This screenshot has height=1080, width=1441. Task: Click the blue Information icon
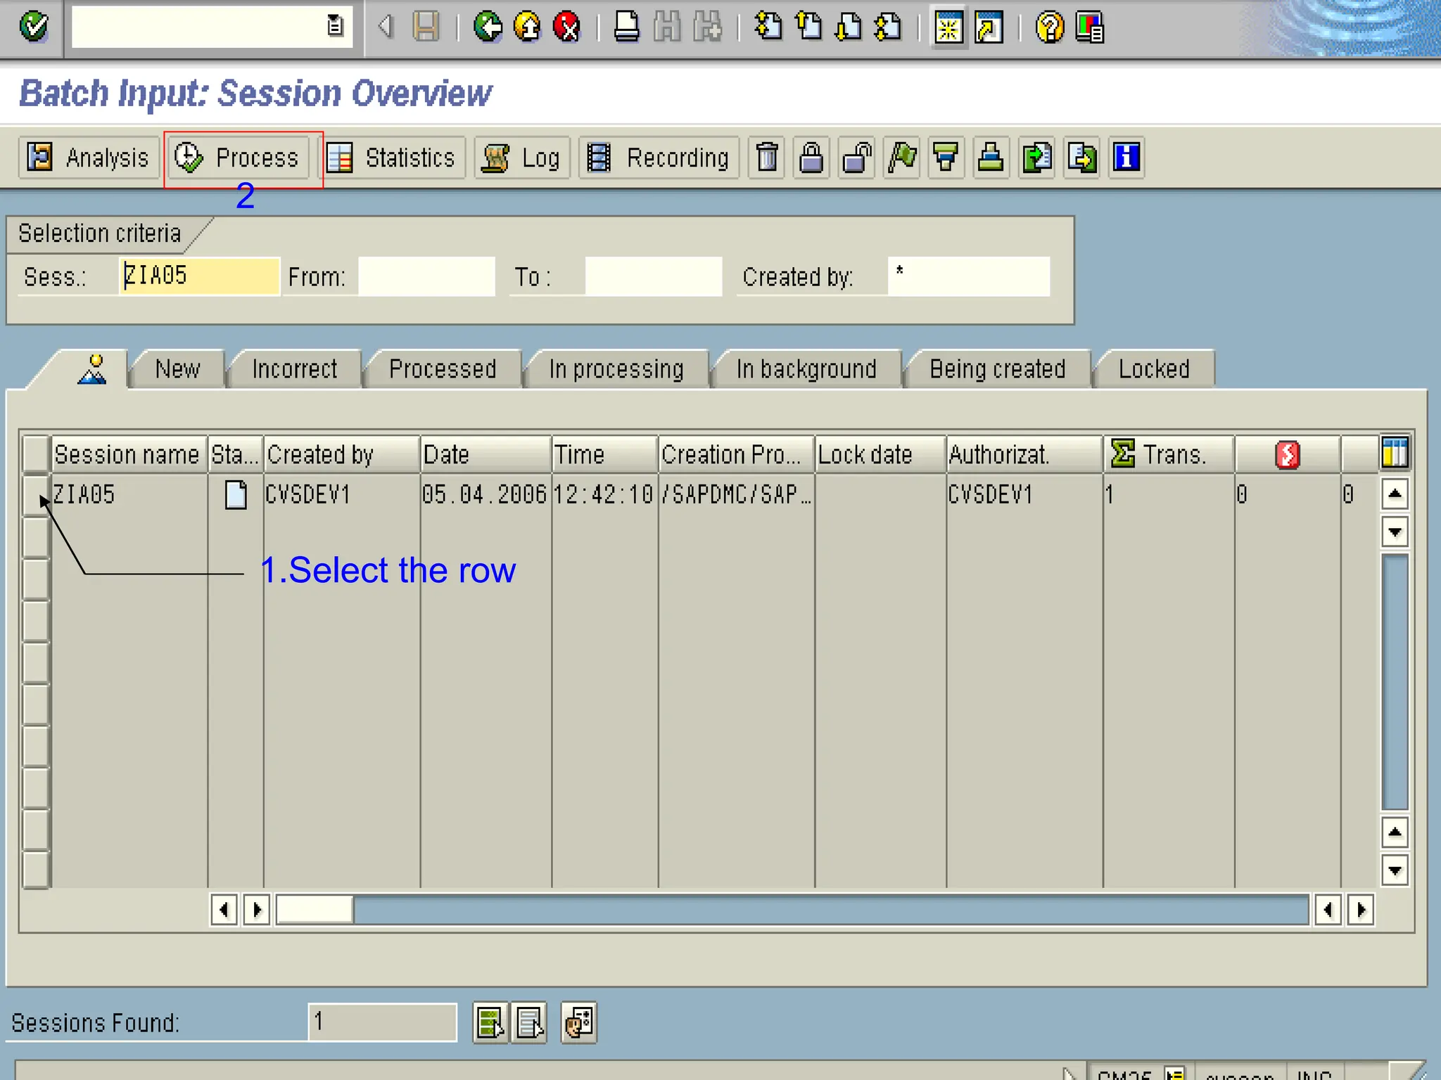point(1126,157)
